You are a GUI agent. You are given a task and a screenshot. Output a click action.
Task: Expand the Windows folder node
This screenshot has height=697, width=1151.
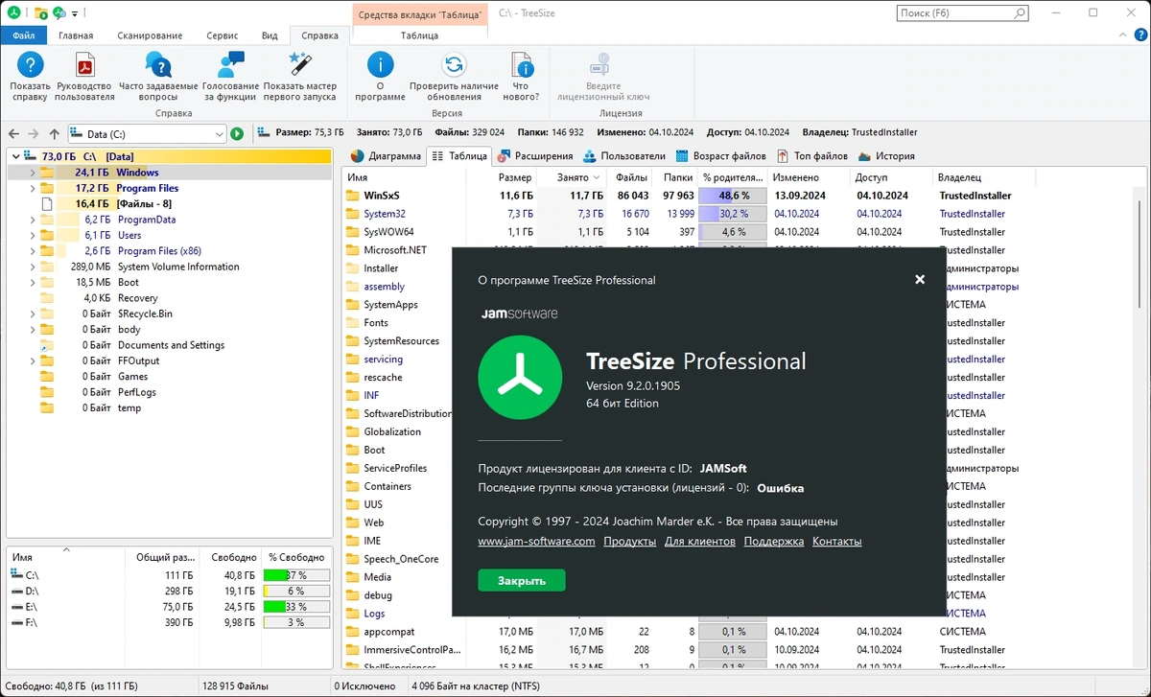point(32,173)
